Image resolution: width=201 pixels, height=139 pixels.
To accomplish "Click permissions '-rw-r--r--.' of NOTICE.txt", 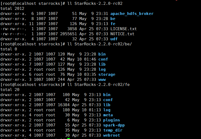I will 13,34.
